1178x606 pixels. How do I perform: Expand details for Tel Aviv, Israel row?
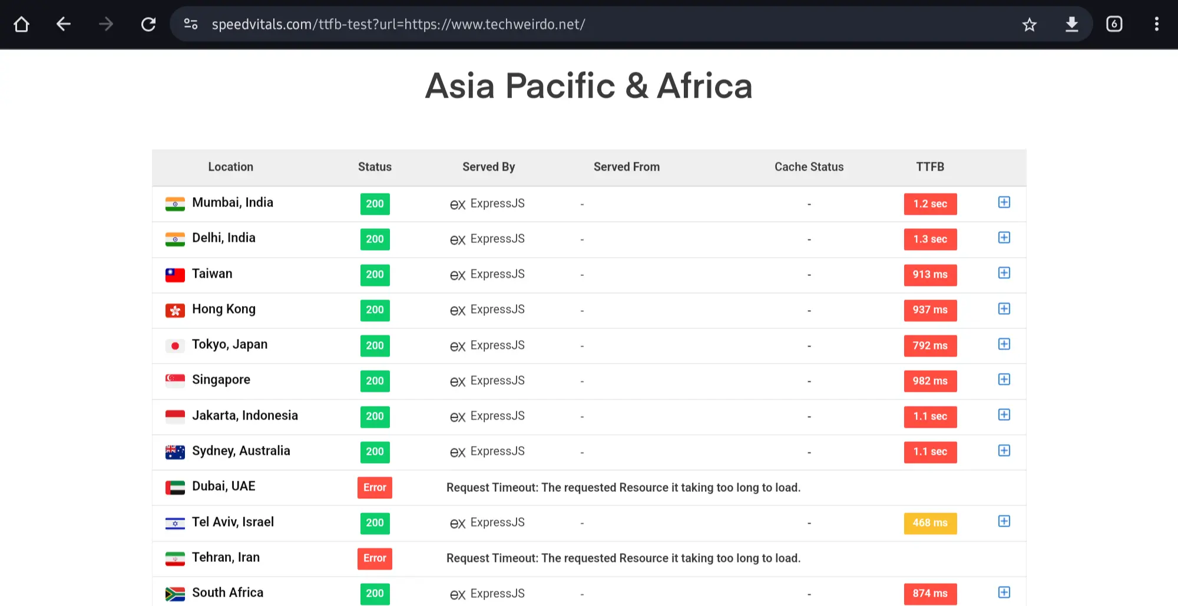pyautogui.click(x=1004, y=521)
